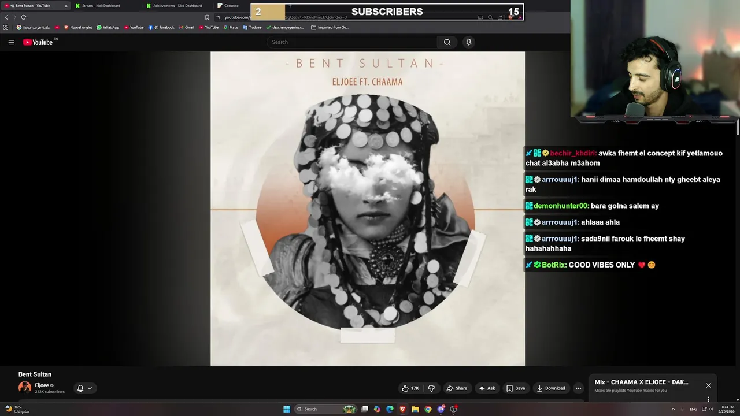Focus the YouTube search box
This screenshot has width=740, height=416.
353,42
